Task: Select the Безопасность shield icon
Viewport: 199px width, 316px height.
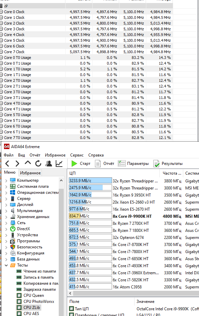Action: [x=13, y=247]
